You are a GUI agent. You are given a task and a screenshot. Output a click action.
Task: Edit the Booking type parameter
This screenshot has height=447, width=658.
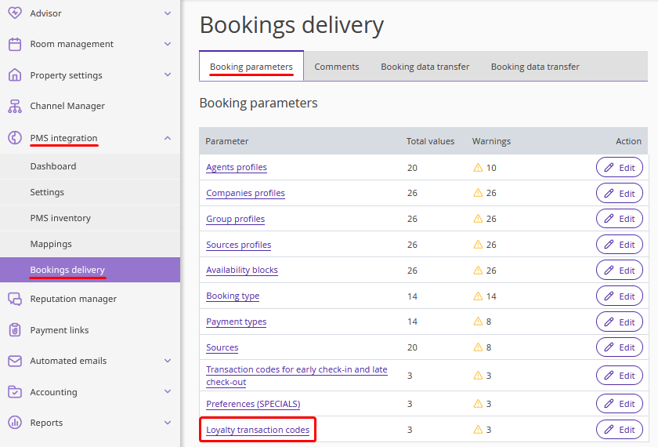click(x=620, y=296)
